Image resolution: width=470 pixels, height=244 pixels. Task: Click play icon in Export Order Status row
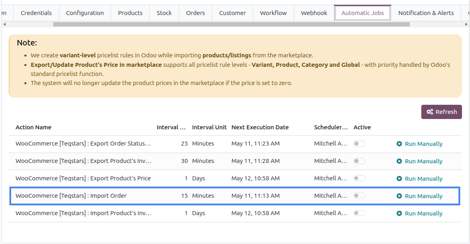399,144
